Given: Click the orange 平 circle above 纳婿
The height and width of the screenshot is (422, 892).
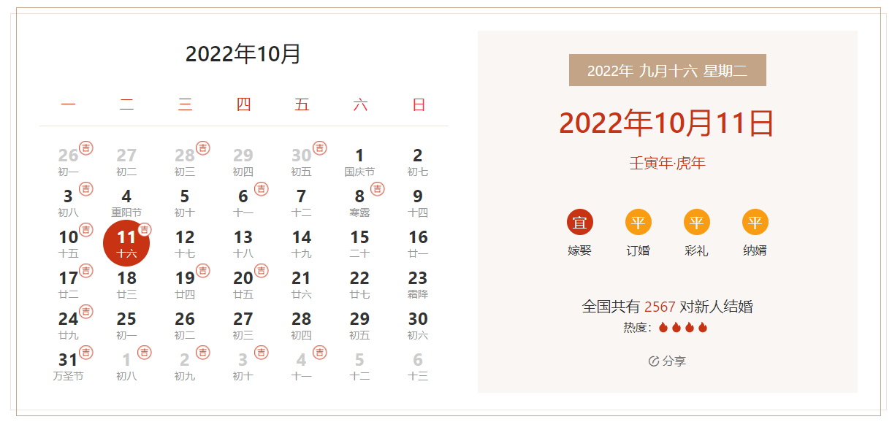Looking at the screenshot, I should 755,223.
